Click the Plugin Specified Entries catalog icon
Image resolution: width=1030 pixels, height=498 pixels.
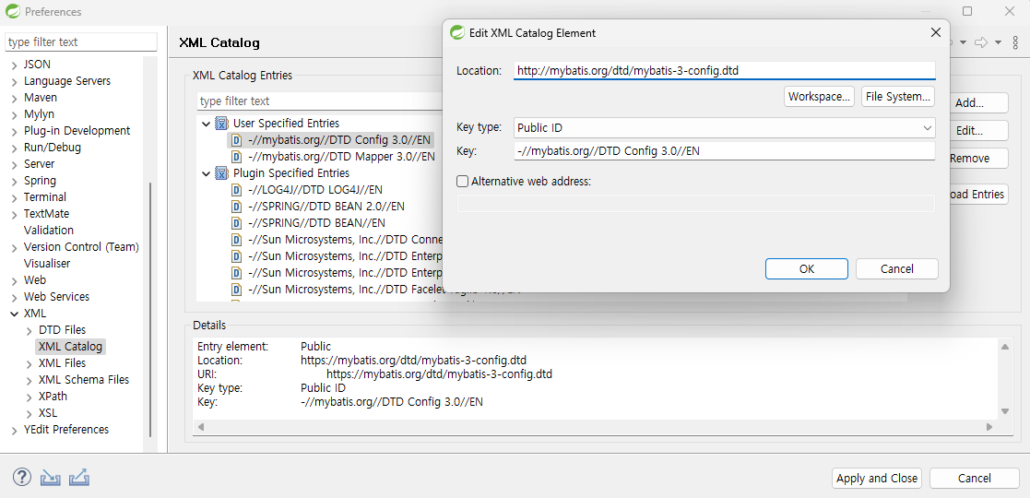tap(222, 173)
